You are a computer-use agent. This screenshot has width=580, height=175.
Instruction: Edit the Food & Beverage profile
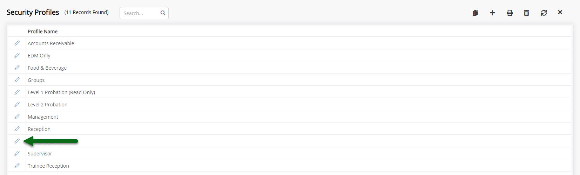(x=17, y=68)
